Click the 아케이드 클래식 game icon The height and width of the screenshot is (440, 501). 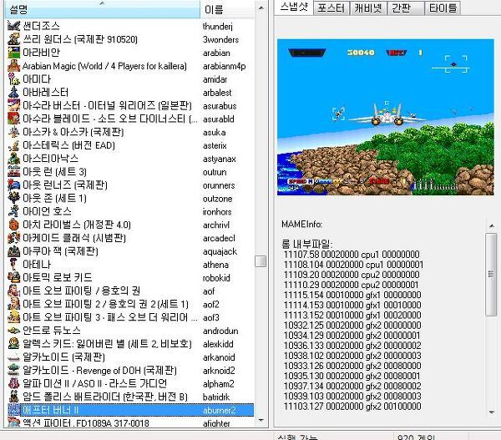pyautogui.click(x=13, y=238)
